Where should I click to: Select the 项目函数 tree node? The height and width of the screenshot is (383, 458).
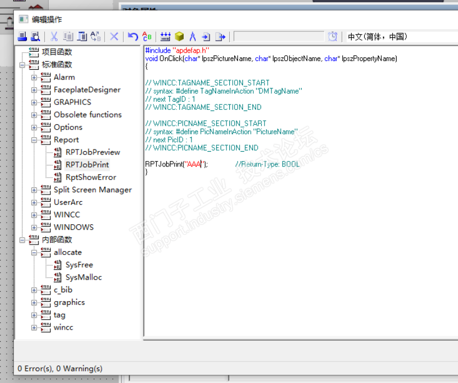click(x=57, y=52)
